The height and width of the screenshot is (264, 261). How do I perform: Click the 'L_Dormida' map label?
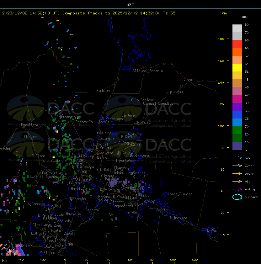pos(178,218)
